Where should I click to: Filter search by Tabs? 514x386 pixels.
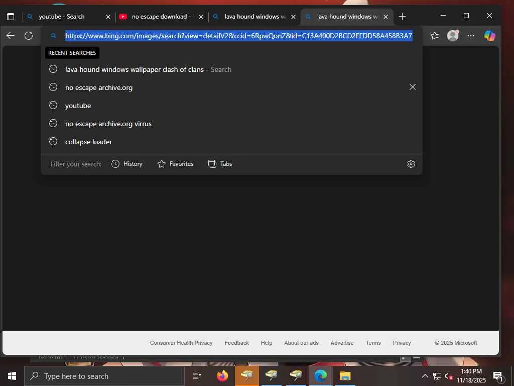click(220, 164)
